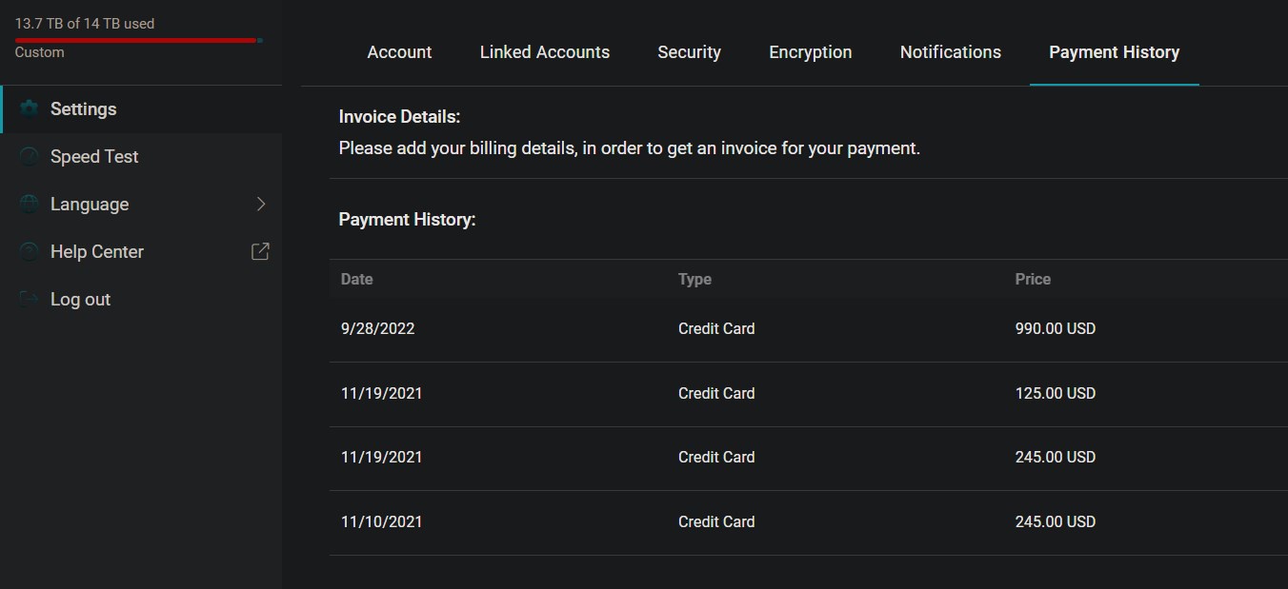Viewport: 1288px width, 589px height.
Task: Click the 990.00 USD price entry
Action: coord(1055,328)
